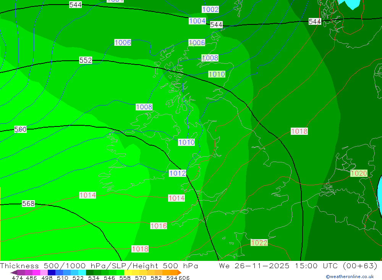The width and height of the screenshot is (382, 280).
Task: Pick the cyan legend swatch
Action: (x=82, y=272)
